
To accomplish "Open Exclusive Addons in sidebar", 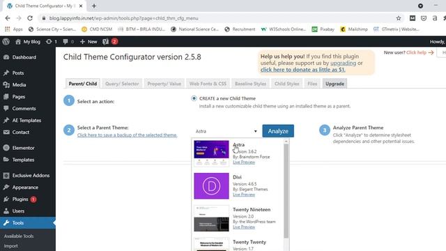I will click(x=31, y=176).
